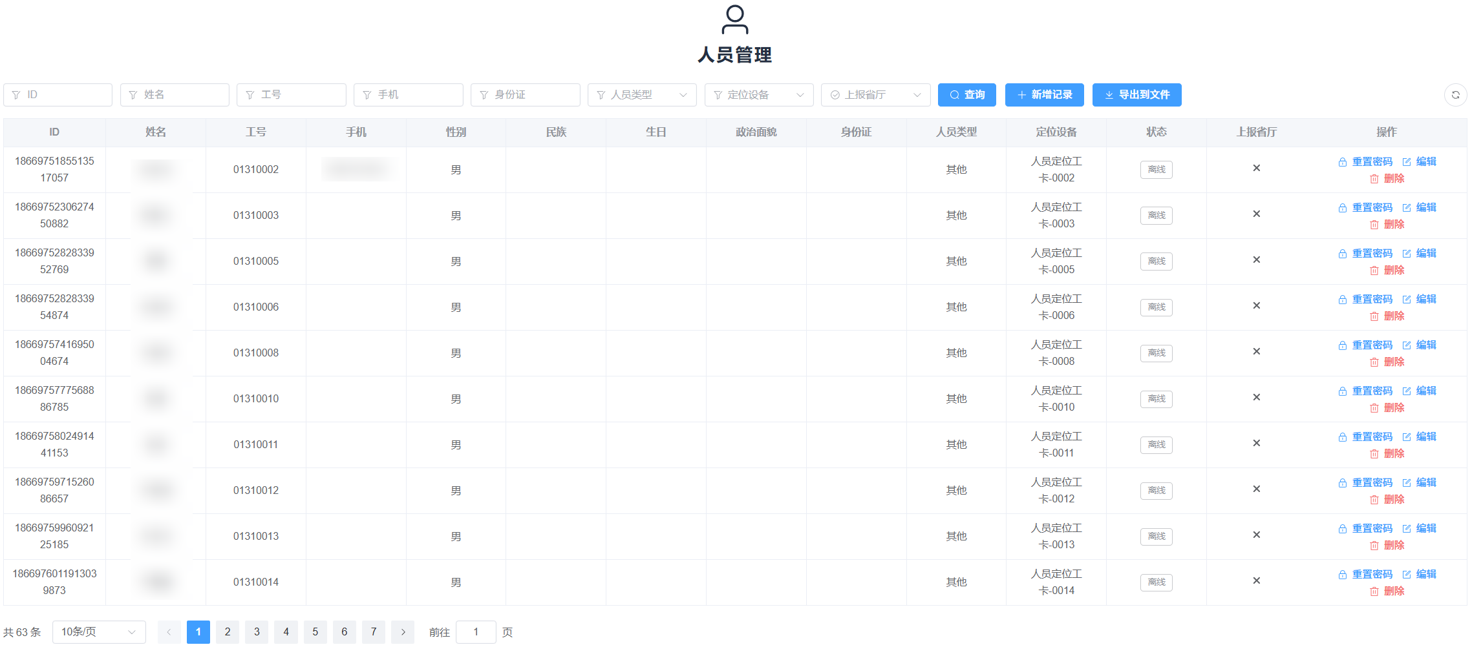Screen dimensions: 1472x647
Task: Expand the 定位设备 filter dropdown
Action: coord(758,95)
